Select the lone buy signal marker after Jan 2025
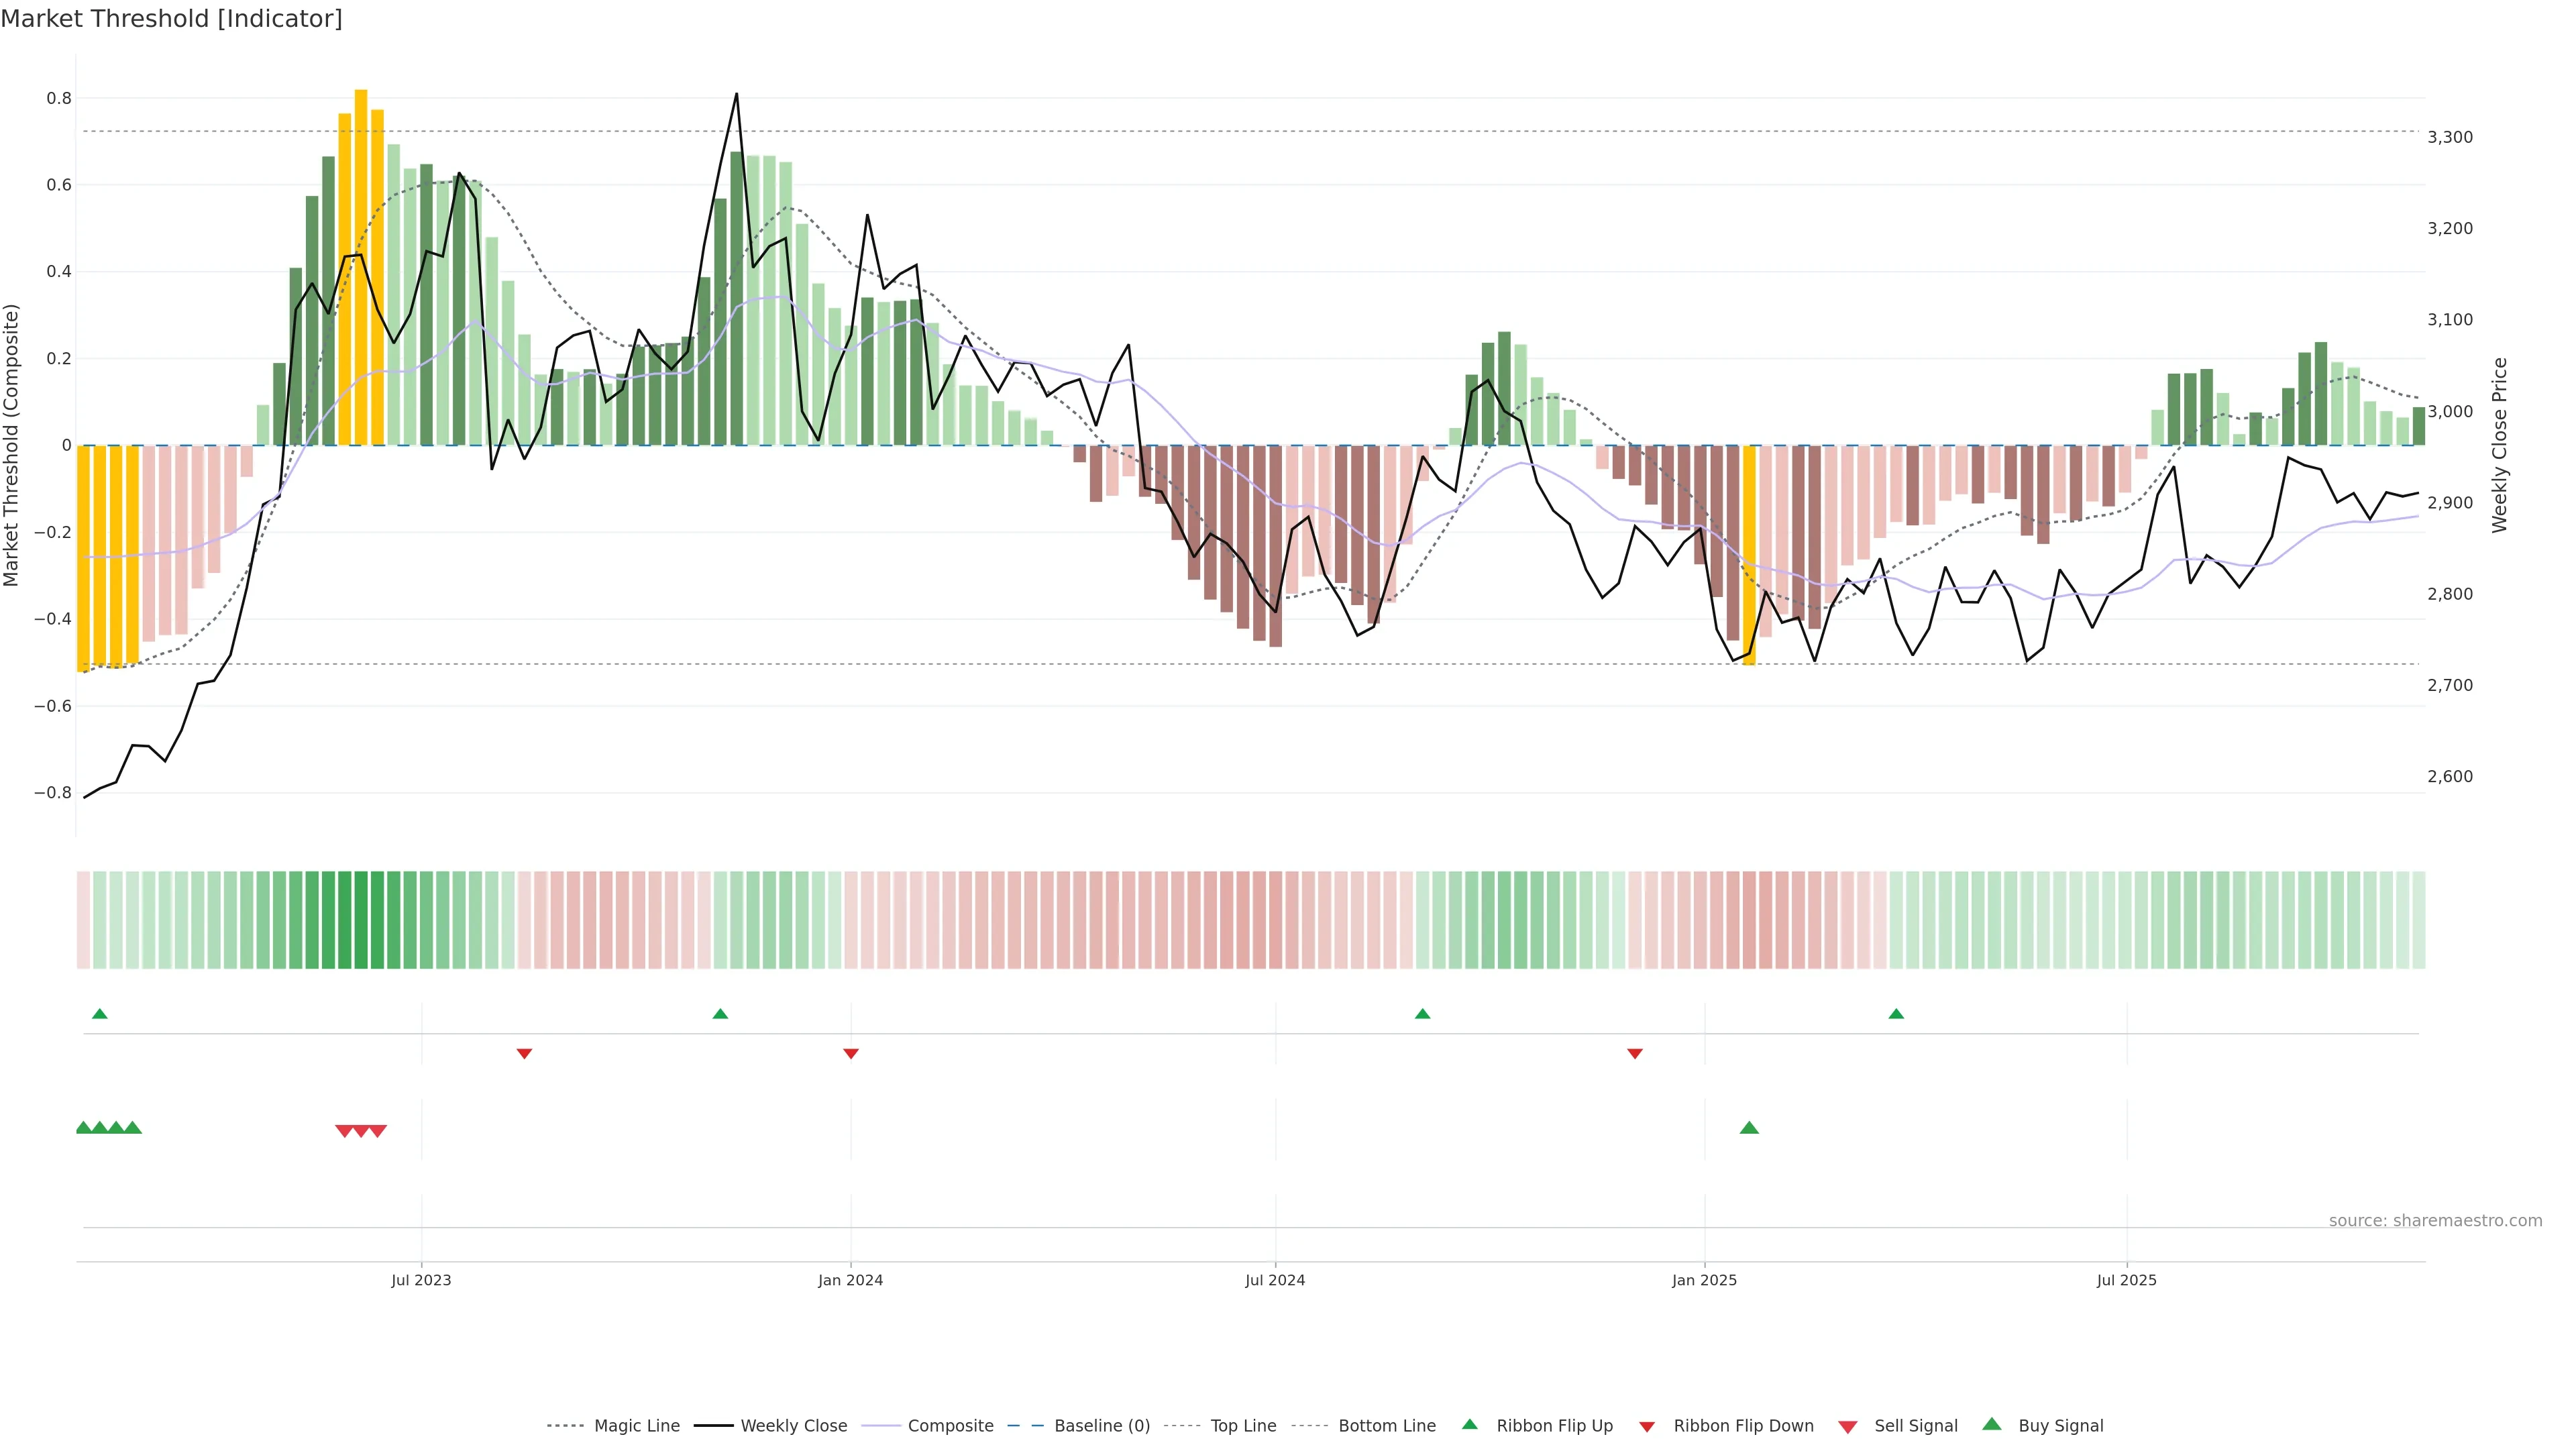The image size is (2576, 1449). click(x=1749, y=1128)
